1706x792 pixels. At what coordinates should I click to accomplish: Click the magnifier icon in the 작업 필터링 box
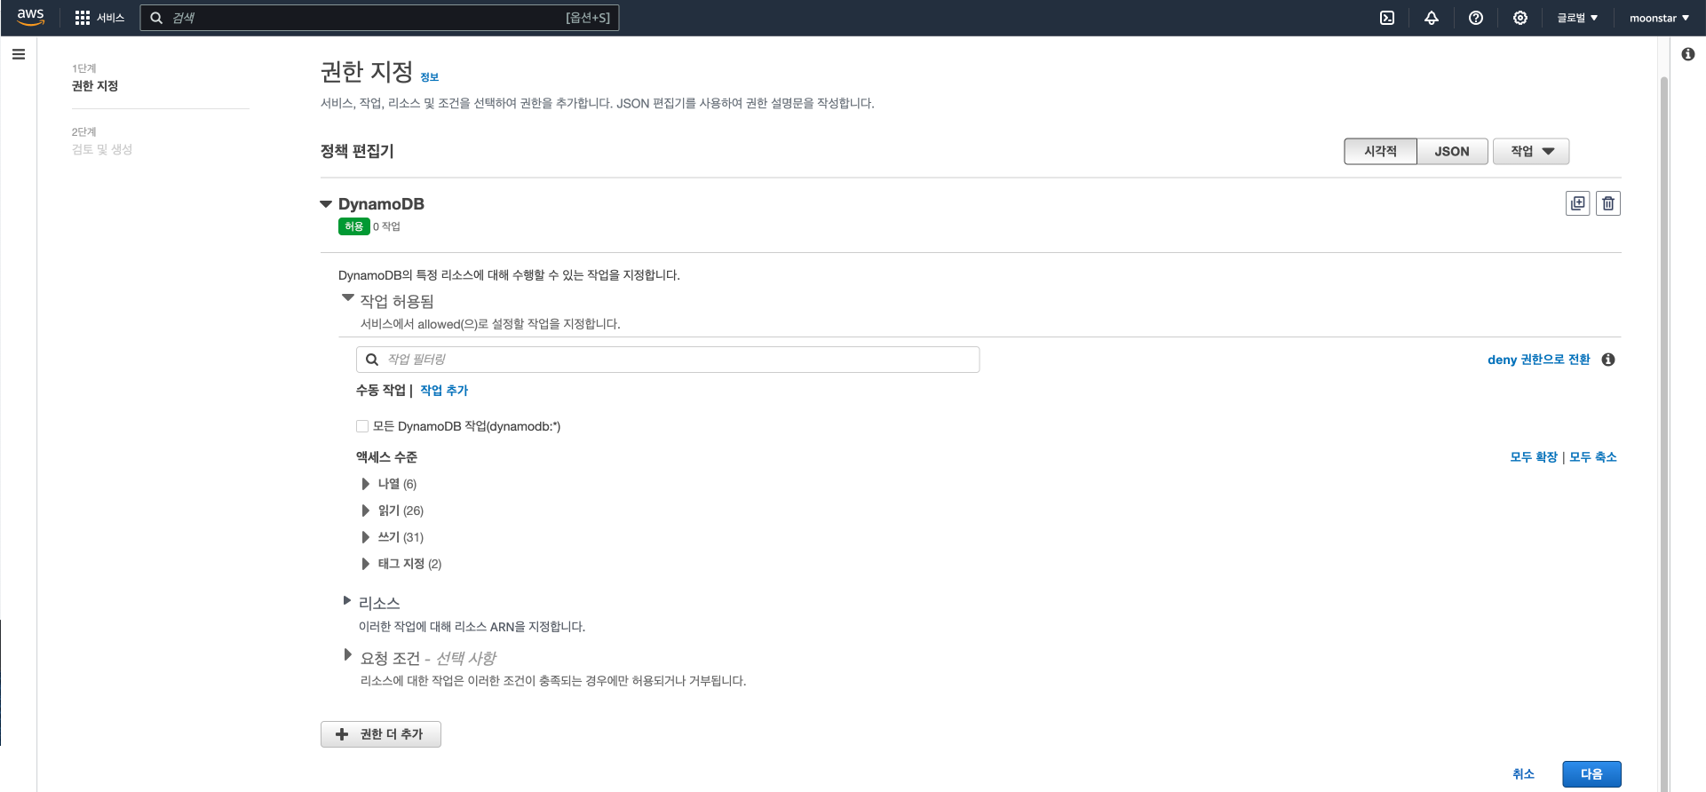click(372, 360)
